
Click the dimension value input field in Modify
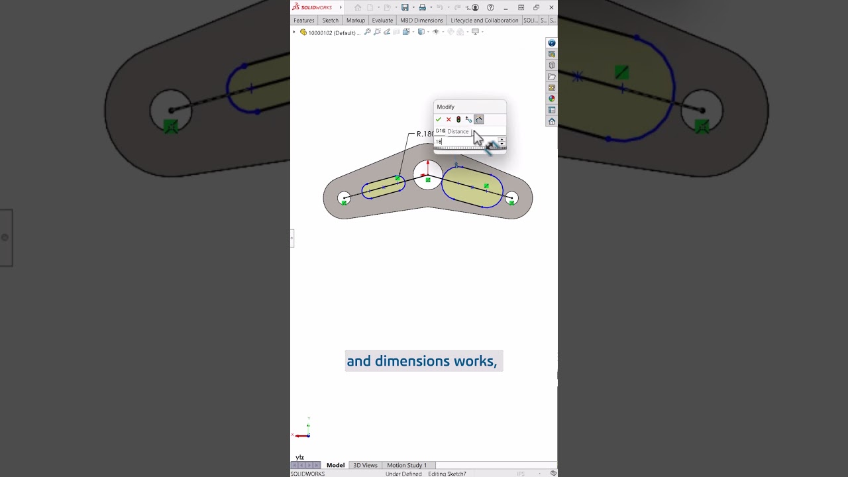466,142
